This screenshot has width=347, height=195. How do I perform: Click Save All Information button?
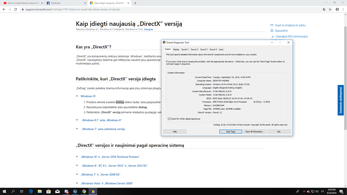tap(255, 131)
